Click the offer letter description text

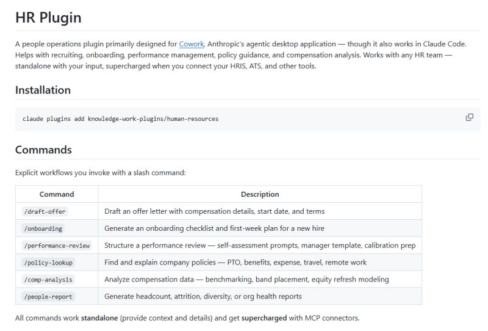pyautogui.click(x=214, y=211)
